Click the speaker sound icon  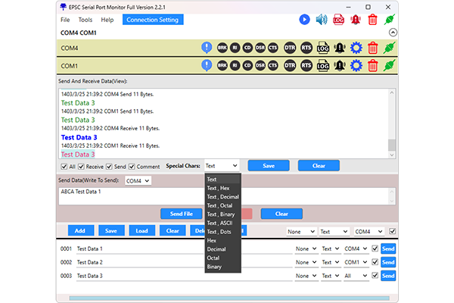(x=322, y=19)
